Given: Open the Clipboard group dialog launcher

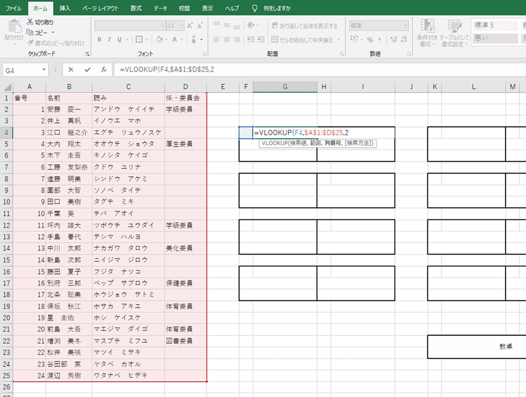Looking at the screenshot, I should (87, 54).
